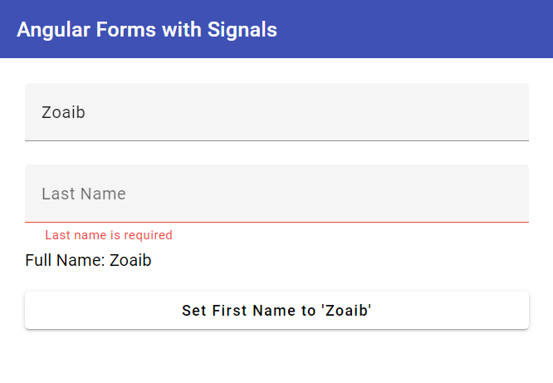Click the 'Last name is required' error message

[109, 235]
